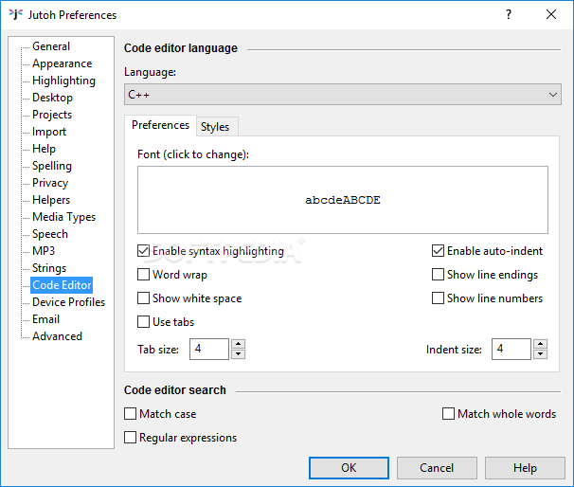Open Highlighting in the preferences list
This screenshot has height=487, width=574.
coord(63,81)
